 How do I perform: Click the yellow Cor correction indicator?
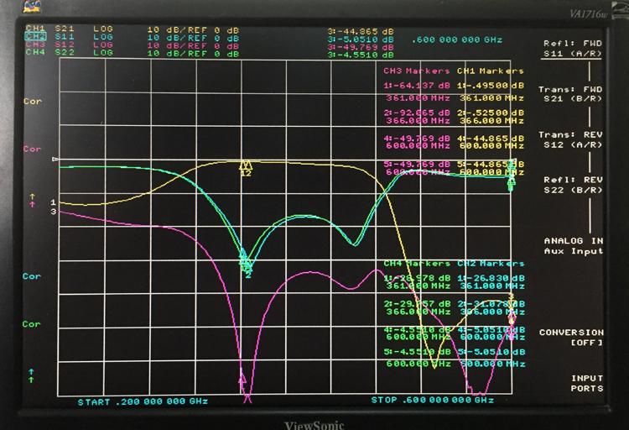[x=32, y=101]
